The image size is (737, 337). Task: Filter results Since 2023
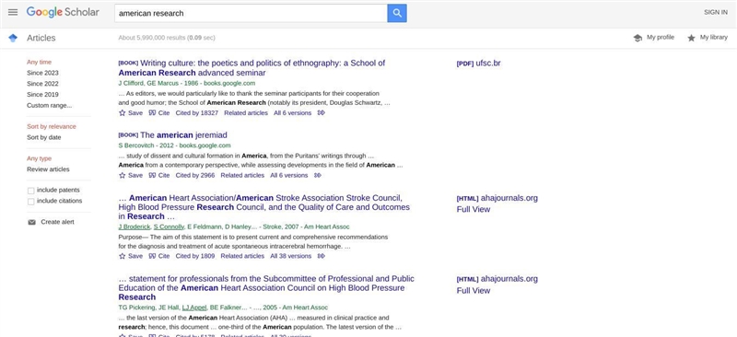(x=42, y=73)
